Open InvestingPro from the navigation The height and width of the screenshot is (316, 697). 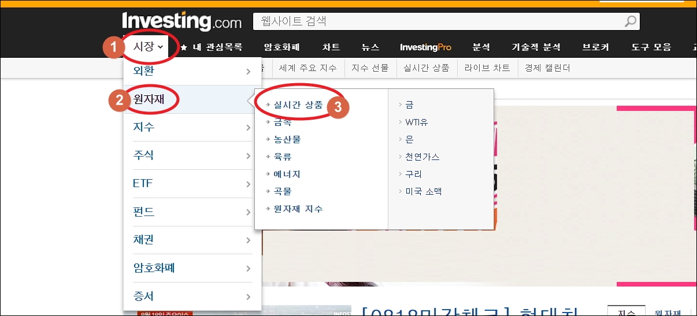(x=425, y=47)
